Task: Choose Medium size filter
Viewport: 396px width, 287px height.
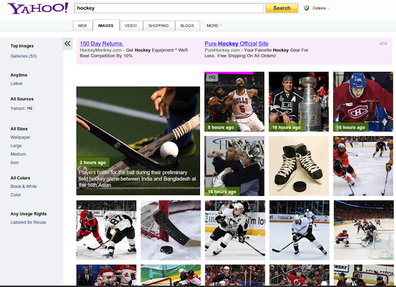Action: tap(18, 154)
